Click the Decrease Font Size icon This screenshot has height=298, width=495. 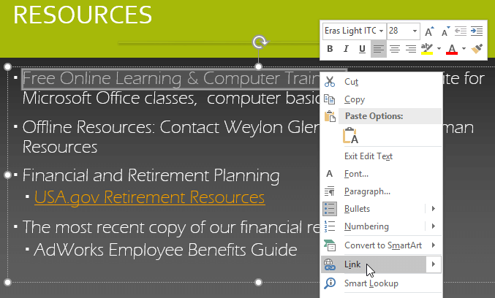(445, 31)
